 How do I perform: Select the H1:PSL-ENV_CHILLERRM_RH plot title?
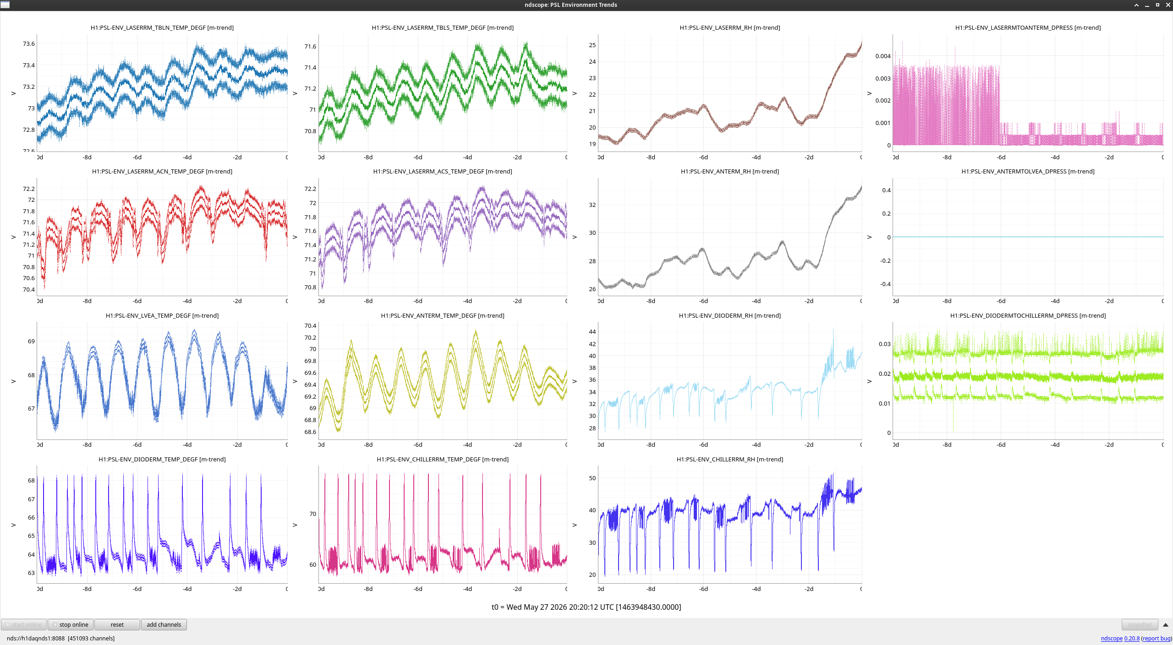click(x=730, y=459)
